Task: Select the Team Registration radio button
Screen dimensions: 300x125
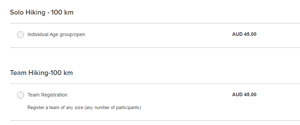Action: click(21, 95)
